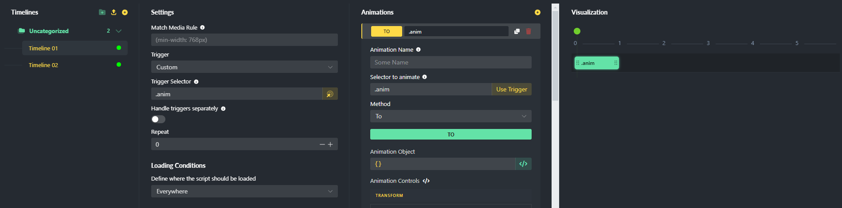The image size is (842, 208).
Task: Duplicate the .anim animation
Action: coord(517,31)
